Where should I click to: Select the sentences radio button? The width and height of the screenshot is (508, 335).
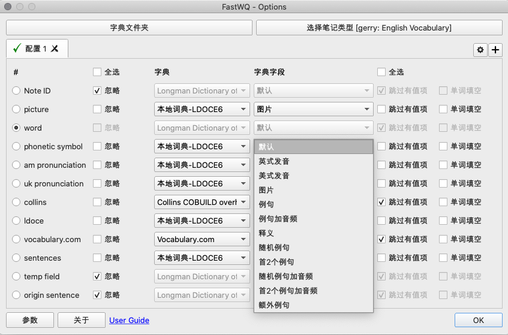click(16, 258)
